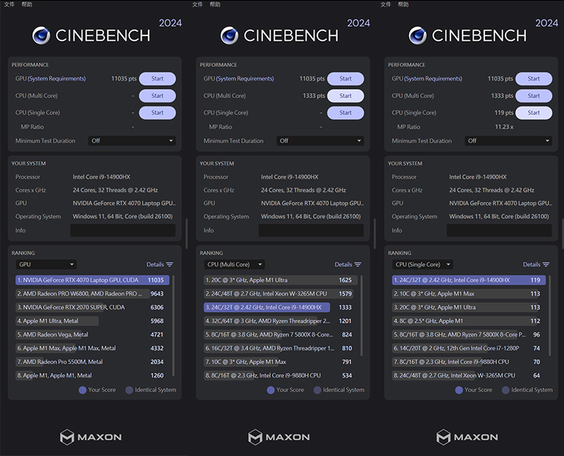Open 文件 menu in left window
Screen dimensions: 564x456
pos(9,4)
